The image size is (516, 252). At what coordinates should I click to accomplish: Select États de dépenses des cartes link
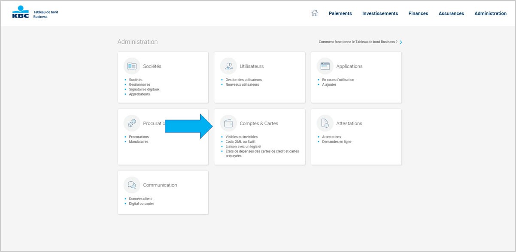click(x=262, y=153)
